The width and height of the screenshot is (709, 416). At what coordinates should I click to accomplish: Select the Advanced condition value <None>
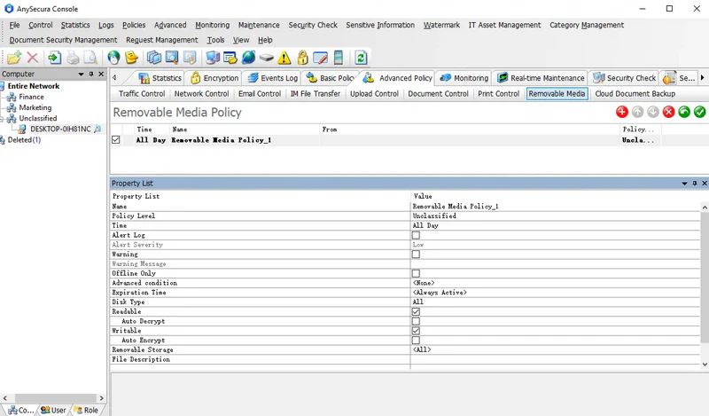(424, 283)
